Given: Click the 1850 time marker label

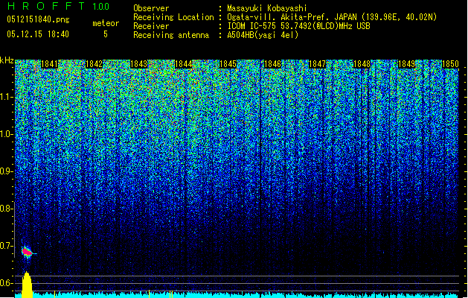Looking at the screenshot, I should pos(450,64).
